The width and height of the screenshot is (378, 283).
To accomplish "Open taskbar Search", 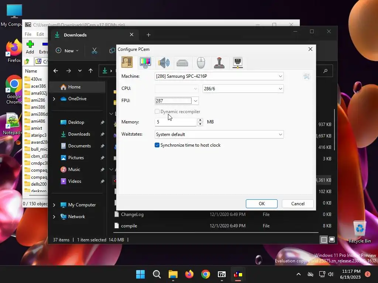I will [x=157, y=274].
